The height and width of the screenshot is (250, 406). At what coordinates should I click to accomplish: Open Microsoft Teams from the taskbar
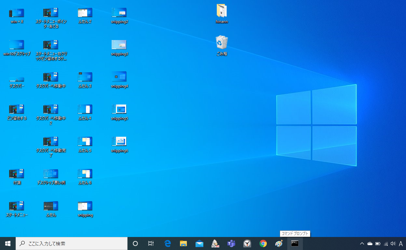(231, 243)
